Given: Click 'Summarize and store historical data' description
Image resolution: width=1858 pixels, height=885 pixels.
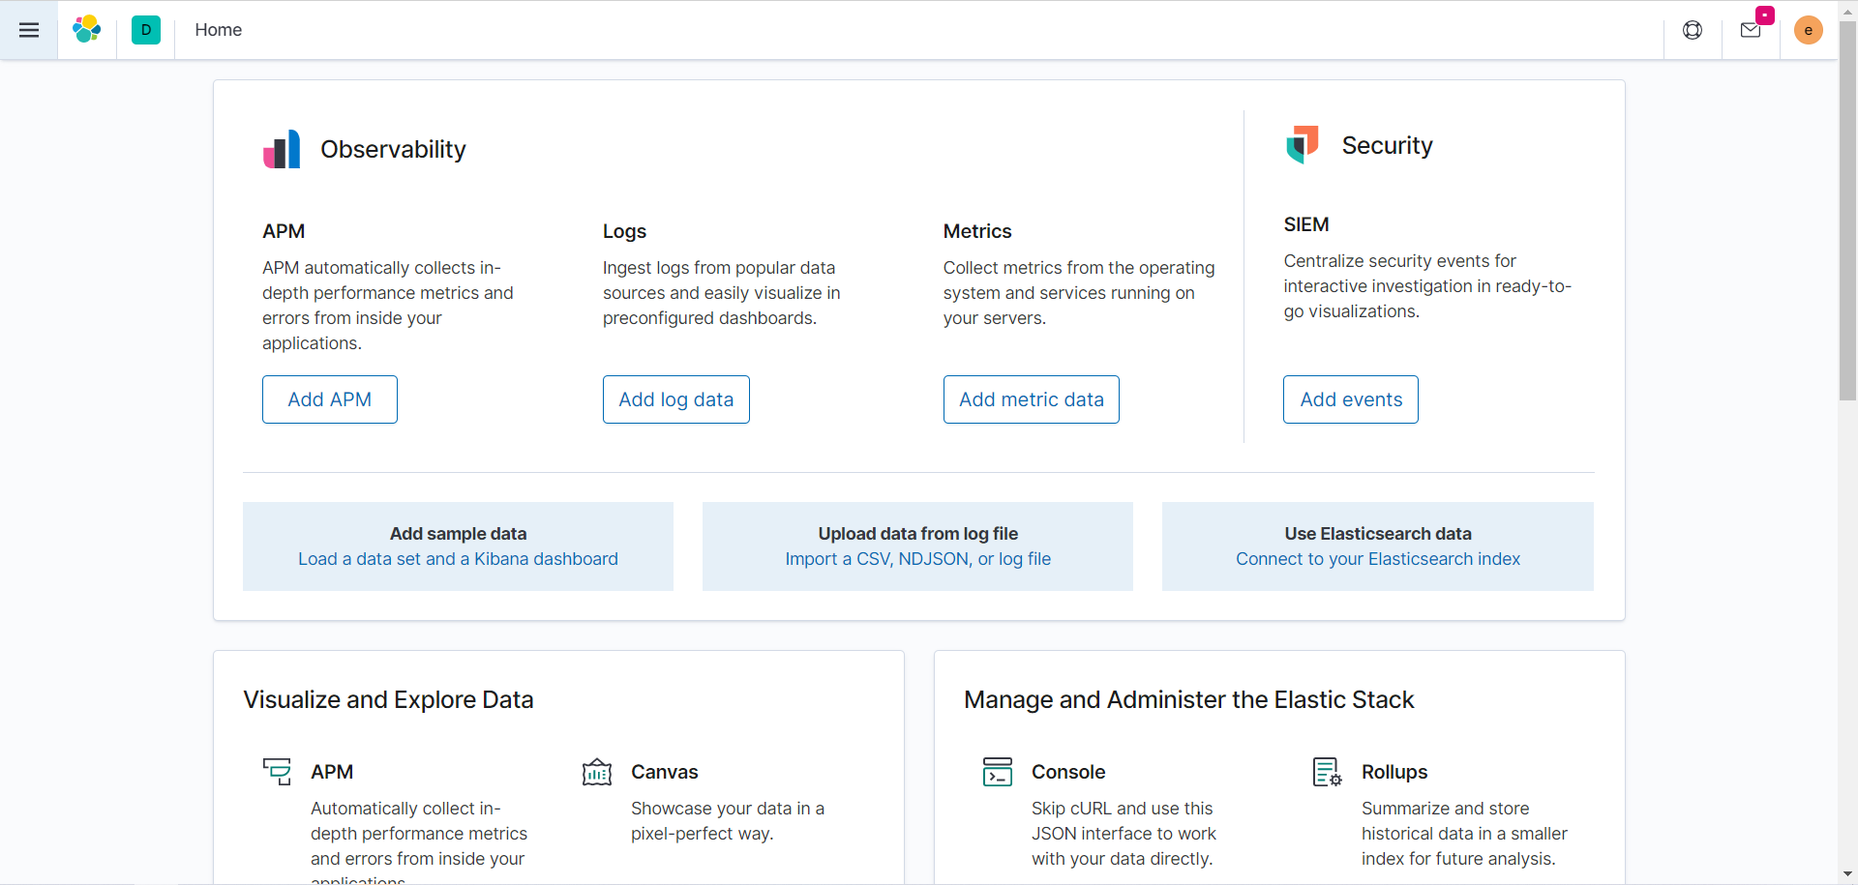Looking at the screenshot, I should (x=1464, y=834).
